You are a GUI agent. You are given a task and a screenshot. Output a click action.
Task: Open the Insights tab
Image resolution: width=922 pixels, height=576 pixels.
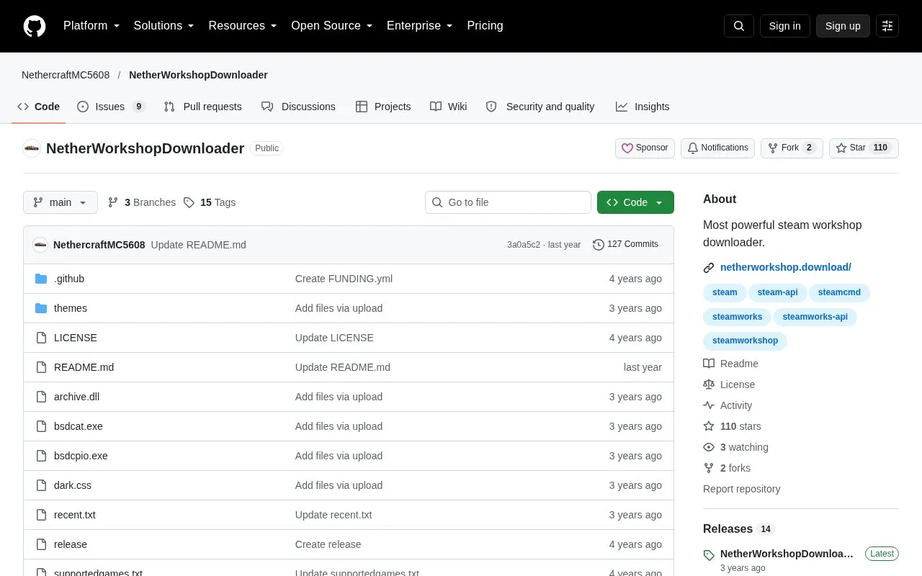(x=643, y=107)
